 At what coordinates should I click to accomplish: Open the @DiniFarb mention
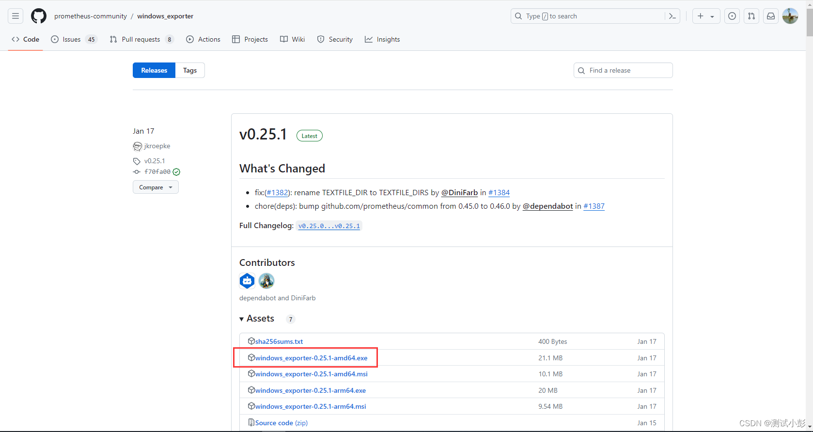pyautogui.click(x=459, y=192)
